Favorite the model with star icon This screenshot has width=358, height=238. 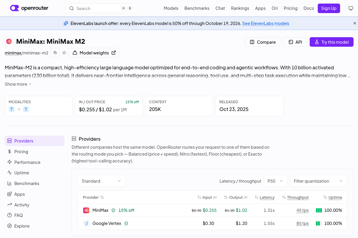[x=64, y=53]
